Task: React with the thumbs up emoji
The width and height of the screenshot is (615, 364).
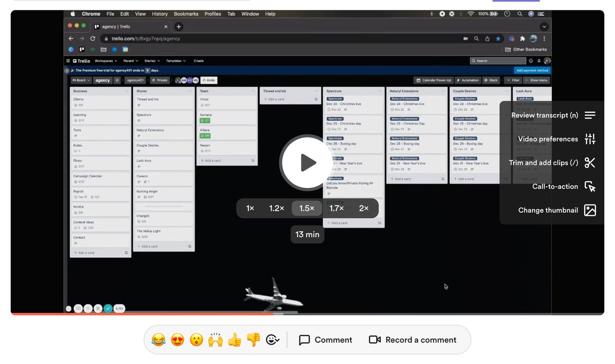Action: pyautogui.click(x=235, y=339)
